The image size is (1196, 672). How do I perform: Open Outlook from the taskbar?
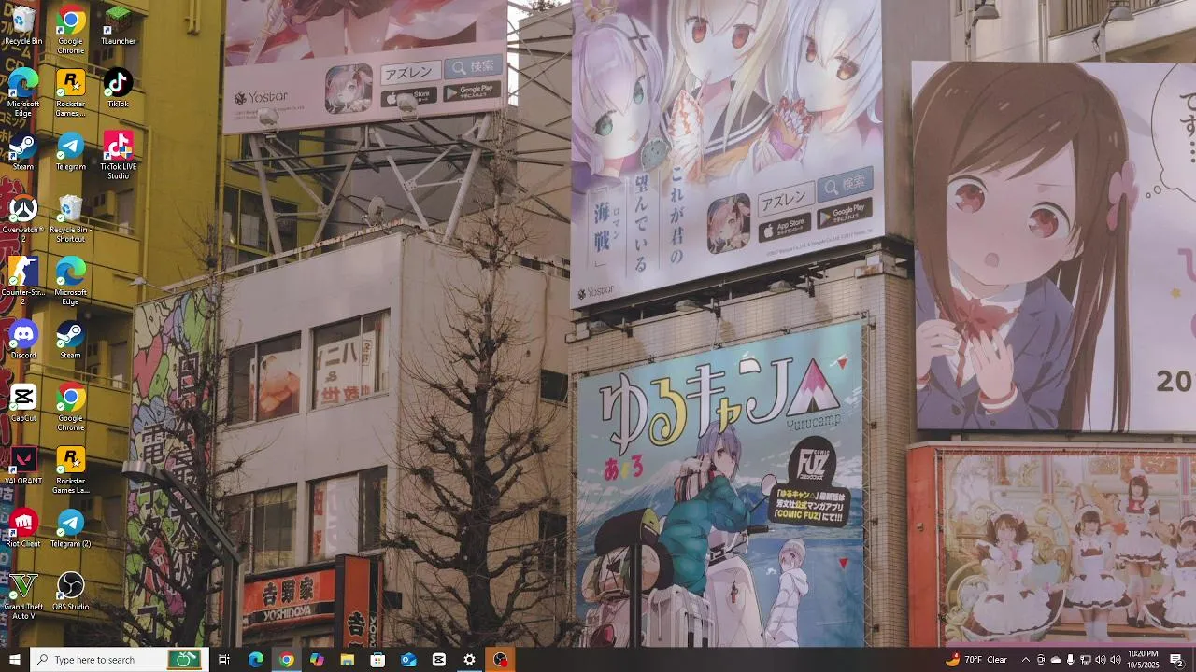[408, 660]
